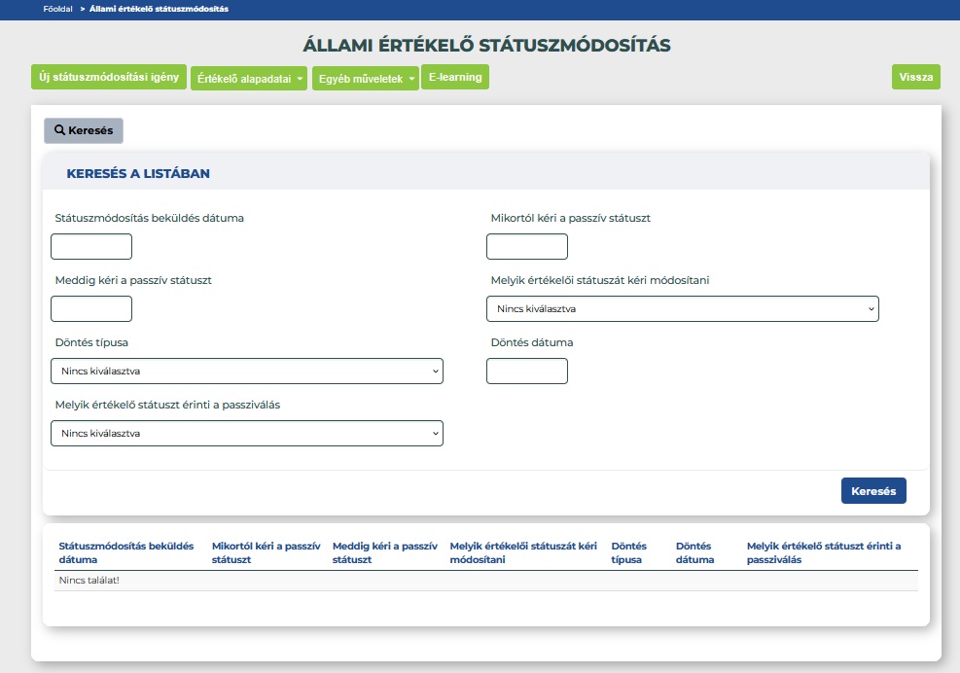The width and height of the screenshot is (960, 673).
Task: Open the Döntés típusa dropdown
Action: point(247,372)
